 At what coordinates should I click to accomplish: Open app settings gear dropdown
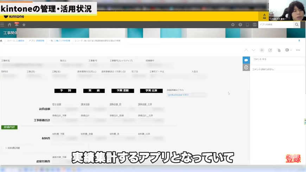[x=288, y=50]
